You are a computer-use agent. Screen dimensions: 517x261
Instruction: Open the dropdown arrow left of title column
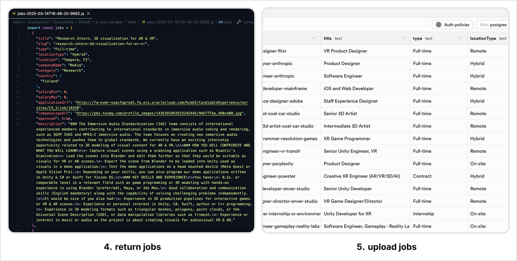click(314, 38)
